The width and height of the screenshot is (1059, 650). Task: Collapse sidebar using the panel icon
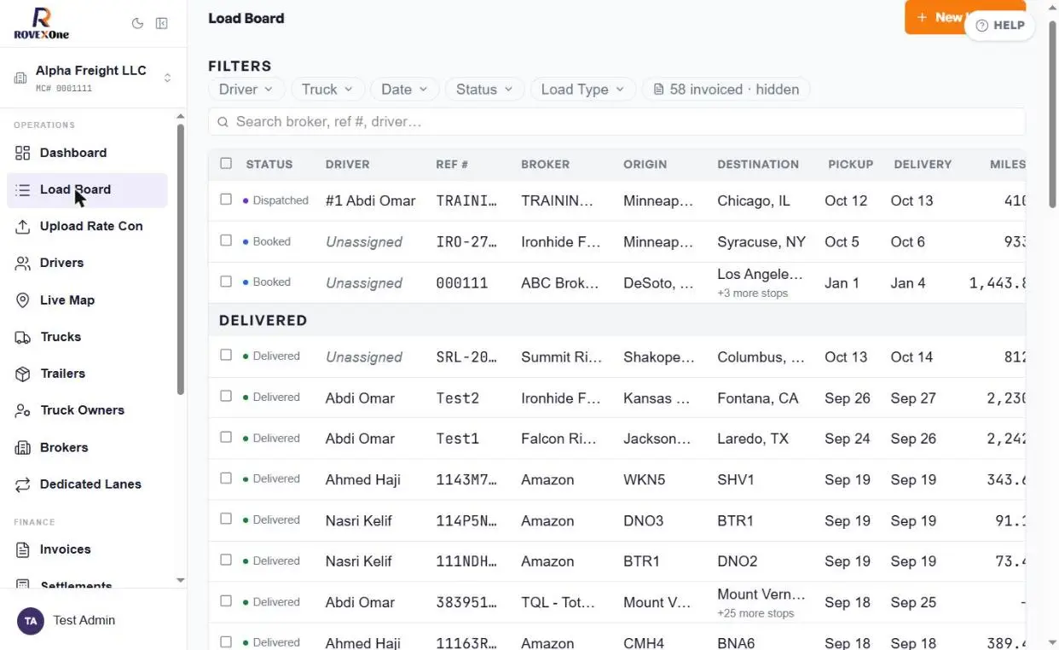coord(161,24)
